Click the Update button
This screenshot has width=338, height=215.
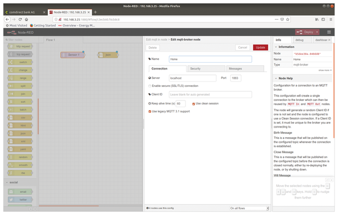[260, 47]
